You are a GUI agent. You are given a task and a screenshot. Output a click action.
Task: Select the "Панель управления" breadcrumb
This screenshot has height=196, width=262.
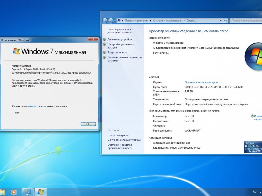(x=137, y=21)
